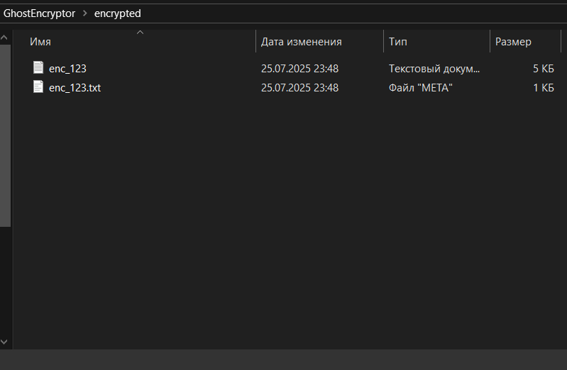The image size is (567, 370).
Task: Click the 5 КБ size of enc_123
Action: (543, 69)
